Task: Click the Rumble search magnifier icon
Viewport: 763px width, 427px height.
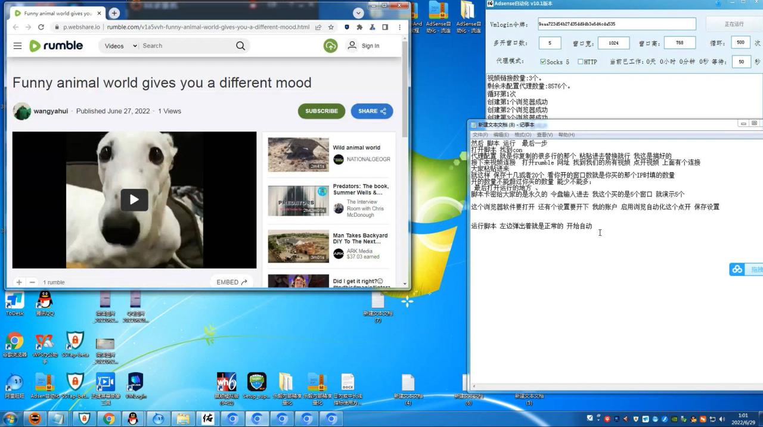Action: pyautogui.click(x=240, y=46)
